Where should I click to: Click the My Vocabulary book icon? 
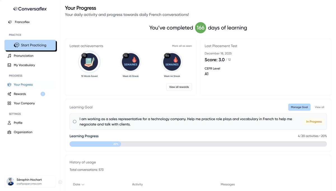tap(9, 65)
